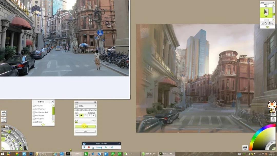Open the stickers pod on left edge
The height and width of the screenshot is (156, 277).
(x=4, y=113)
